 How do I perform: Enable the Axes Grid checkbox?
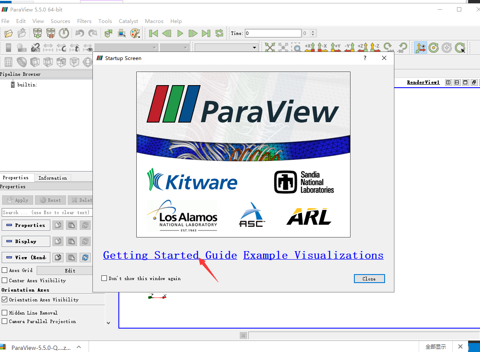click(x=5, y=270)
